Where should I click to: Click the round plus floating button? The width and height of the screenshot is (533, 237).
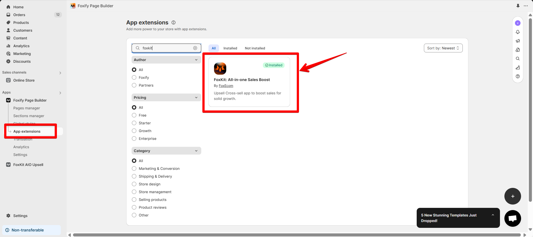[x=513, y=196]
